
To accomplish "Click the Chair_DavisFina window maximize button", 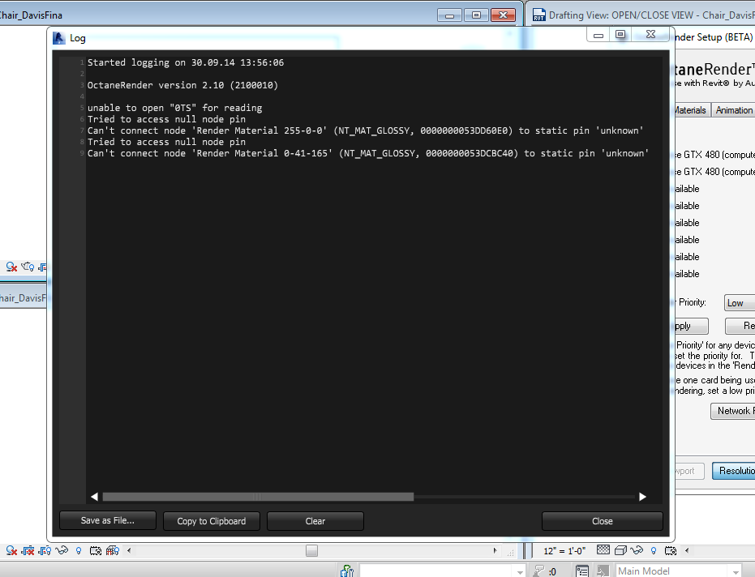I will coord(476,15).
